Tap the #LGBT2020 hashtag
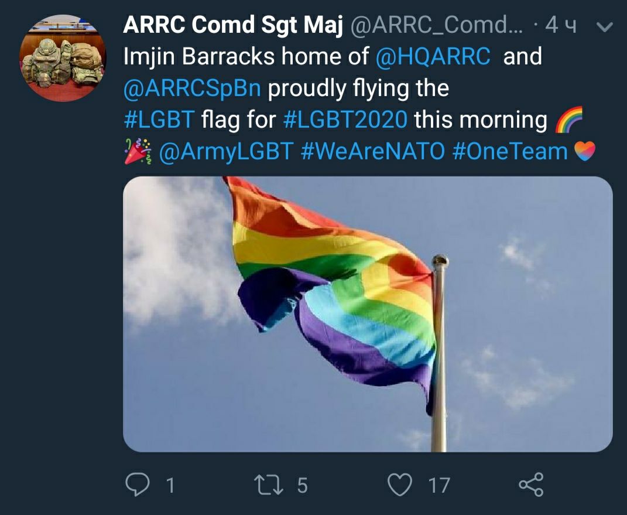Viewport: 627px width, 515px height. click(x=345, y=120)
